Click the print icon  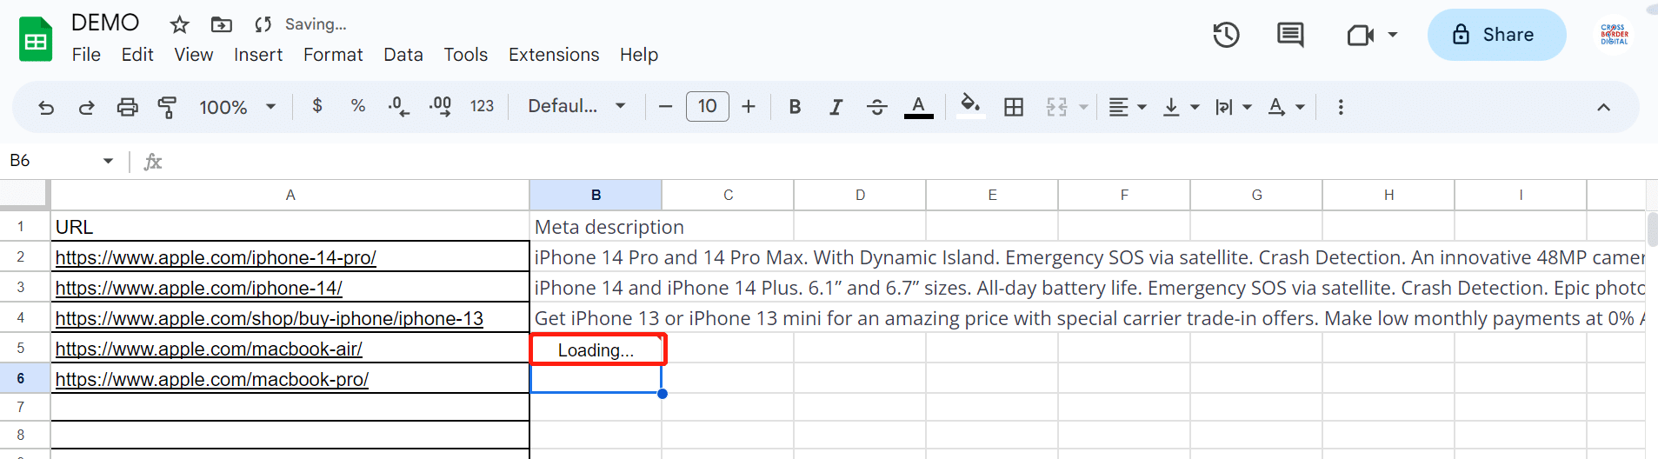(x=127, y=107)
